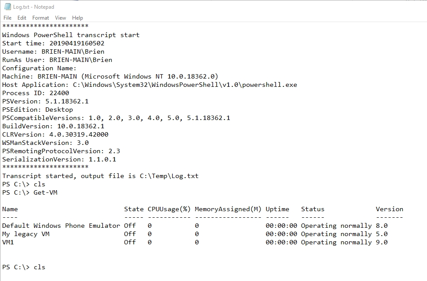Click the PSVersion 5.1.18362.1 line
Image resolution: width=427 pixels, height=281 pixels.
click(45, 101)
